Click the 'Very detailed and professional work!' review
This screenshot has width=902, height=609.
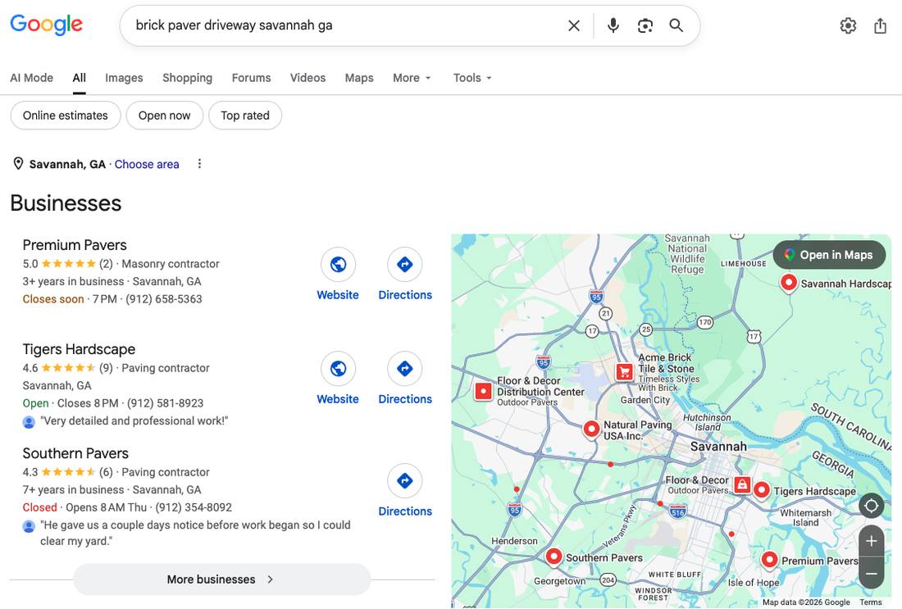(x=134, y=421)
